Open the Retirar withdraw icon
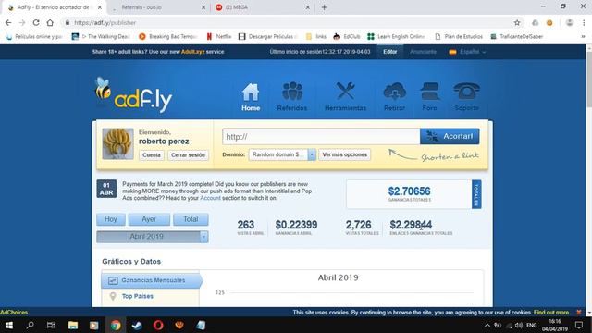Image resolution: width=592 pixels, height=333 pixels. 395,96
